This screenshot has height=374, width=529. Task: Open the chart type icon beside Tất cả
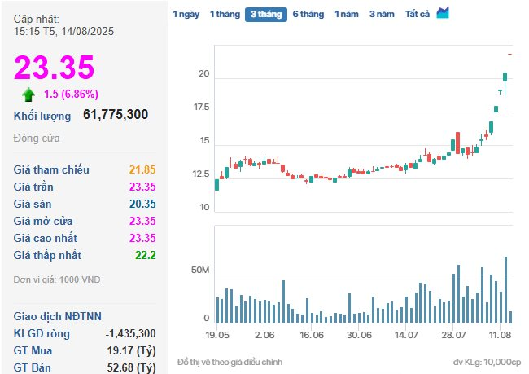[443, 13]
